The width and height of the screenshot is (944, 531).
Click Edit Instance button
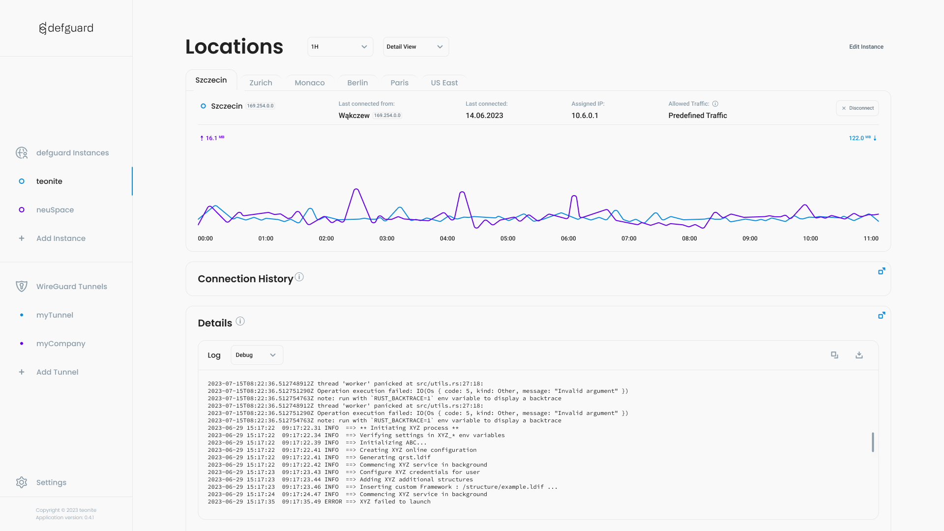tap(866, 47)
